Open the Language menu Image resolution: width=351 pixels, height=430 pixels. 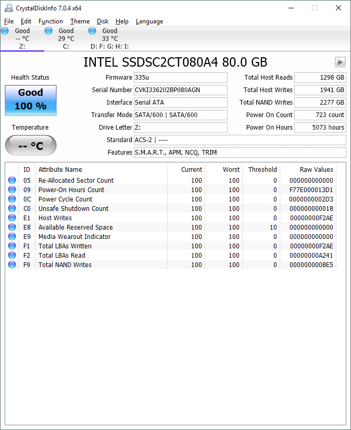click(149, 21)
